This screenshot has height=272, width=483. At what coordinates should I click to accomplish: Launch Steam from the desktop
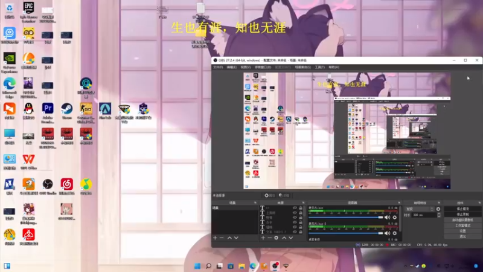coord(67,111)
